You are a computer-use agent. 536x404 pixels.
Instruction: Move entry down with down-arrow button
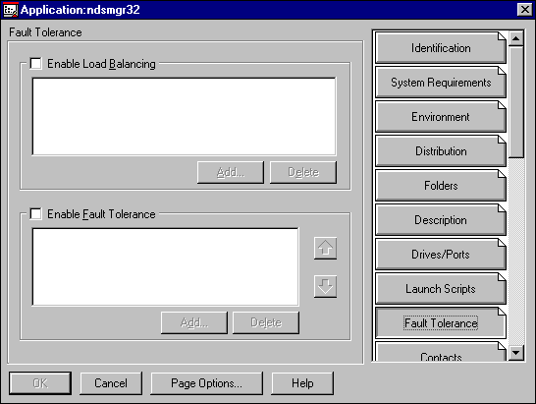[x=325, y=286]
